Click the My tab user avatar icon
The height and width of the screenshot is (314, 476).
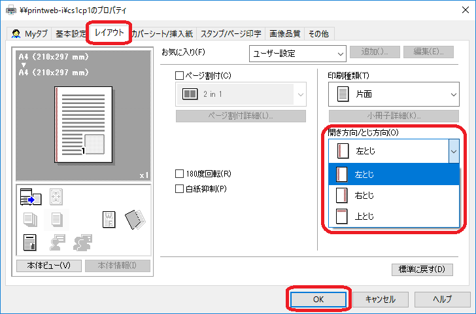click(16, 33)
